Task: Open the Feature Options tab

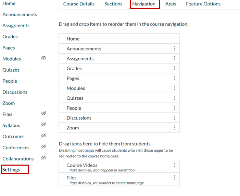Action: [x=203, y=4]
